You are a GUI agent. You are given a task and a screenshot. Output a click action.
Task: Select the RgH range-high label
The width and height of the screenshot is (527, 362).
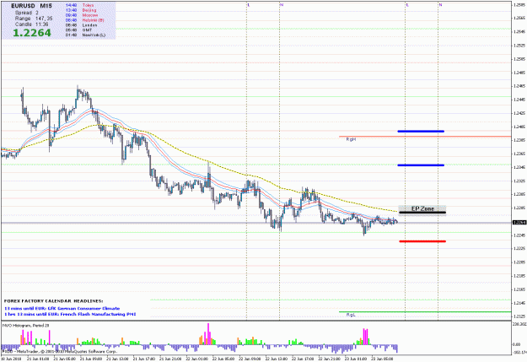(351, 139)
